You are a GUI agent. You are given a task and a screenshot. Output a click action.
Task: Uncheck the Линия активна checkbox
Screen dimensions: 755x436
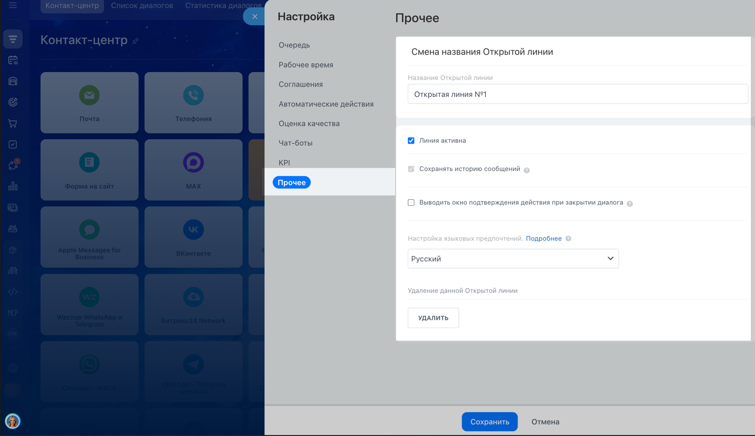411,141
